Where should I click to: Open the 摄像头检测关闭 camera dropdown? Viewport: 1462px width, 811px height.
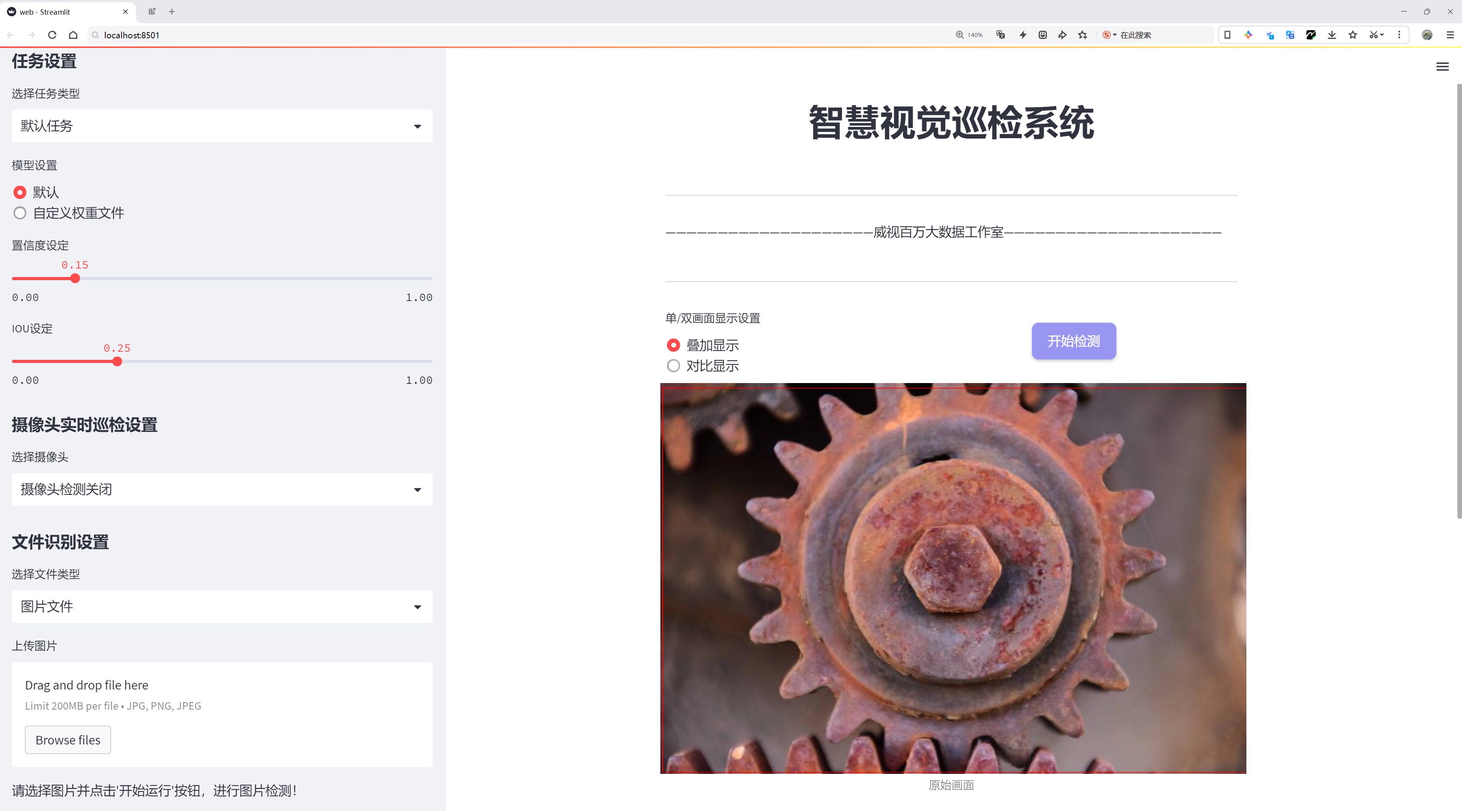222,489
